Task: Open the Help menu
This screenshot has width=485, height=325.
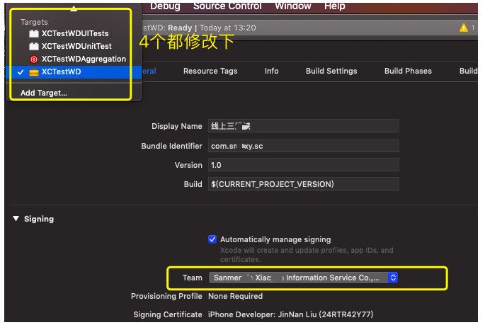Action: 335,6
